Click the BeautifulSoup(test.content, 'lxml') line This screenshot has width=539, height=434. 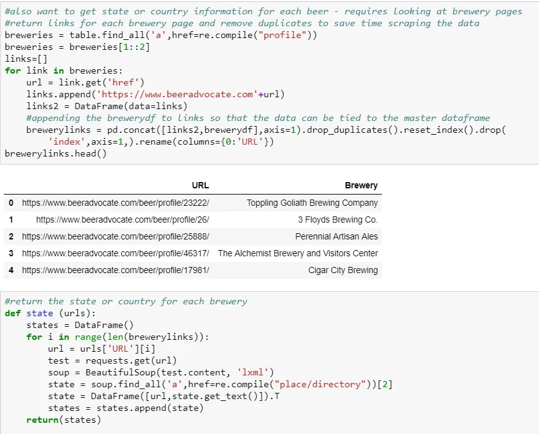coord(161,372)
